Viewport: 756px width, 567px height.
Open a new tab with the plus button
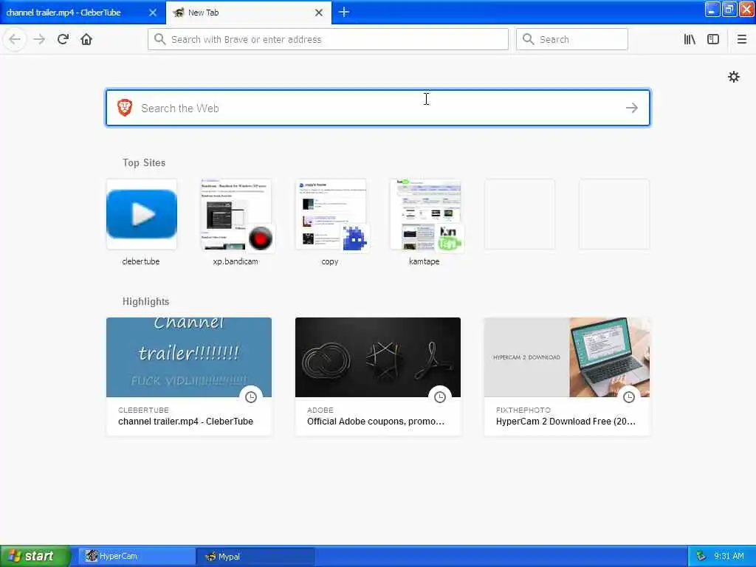click(344, 12)
